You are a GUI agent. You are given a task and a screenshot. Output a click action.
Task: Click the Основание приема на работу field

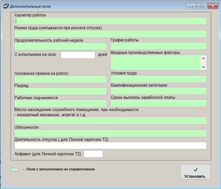tap(61, 79)
